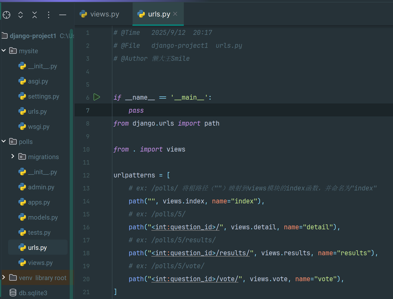
Task: Collapse the polls folder
Action: tap(4, 141)
